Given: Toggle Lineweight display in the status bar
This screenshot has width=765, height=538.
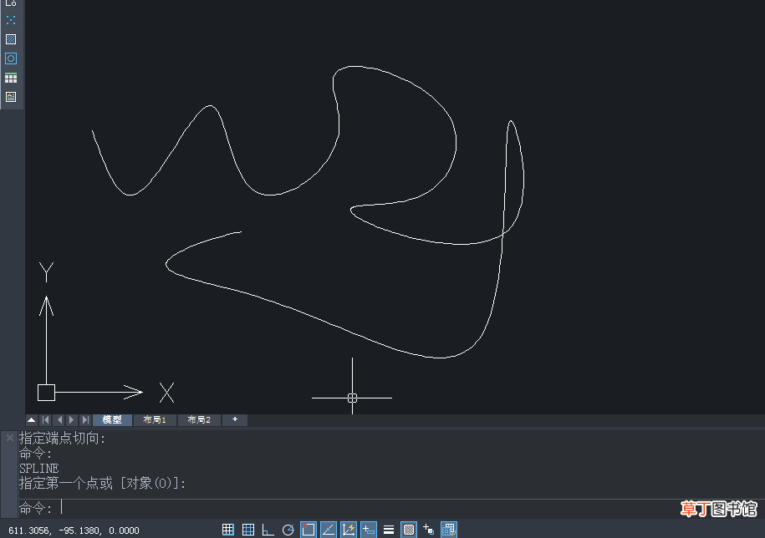Looking at the screenshot, I should point(389,530).
